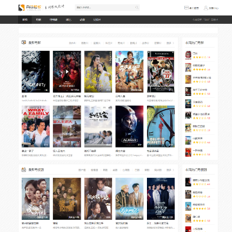
Task: Click the user login icon in header
Action: [206, 8]
